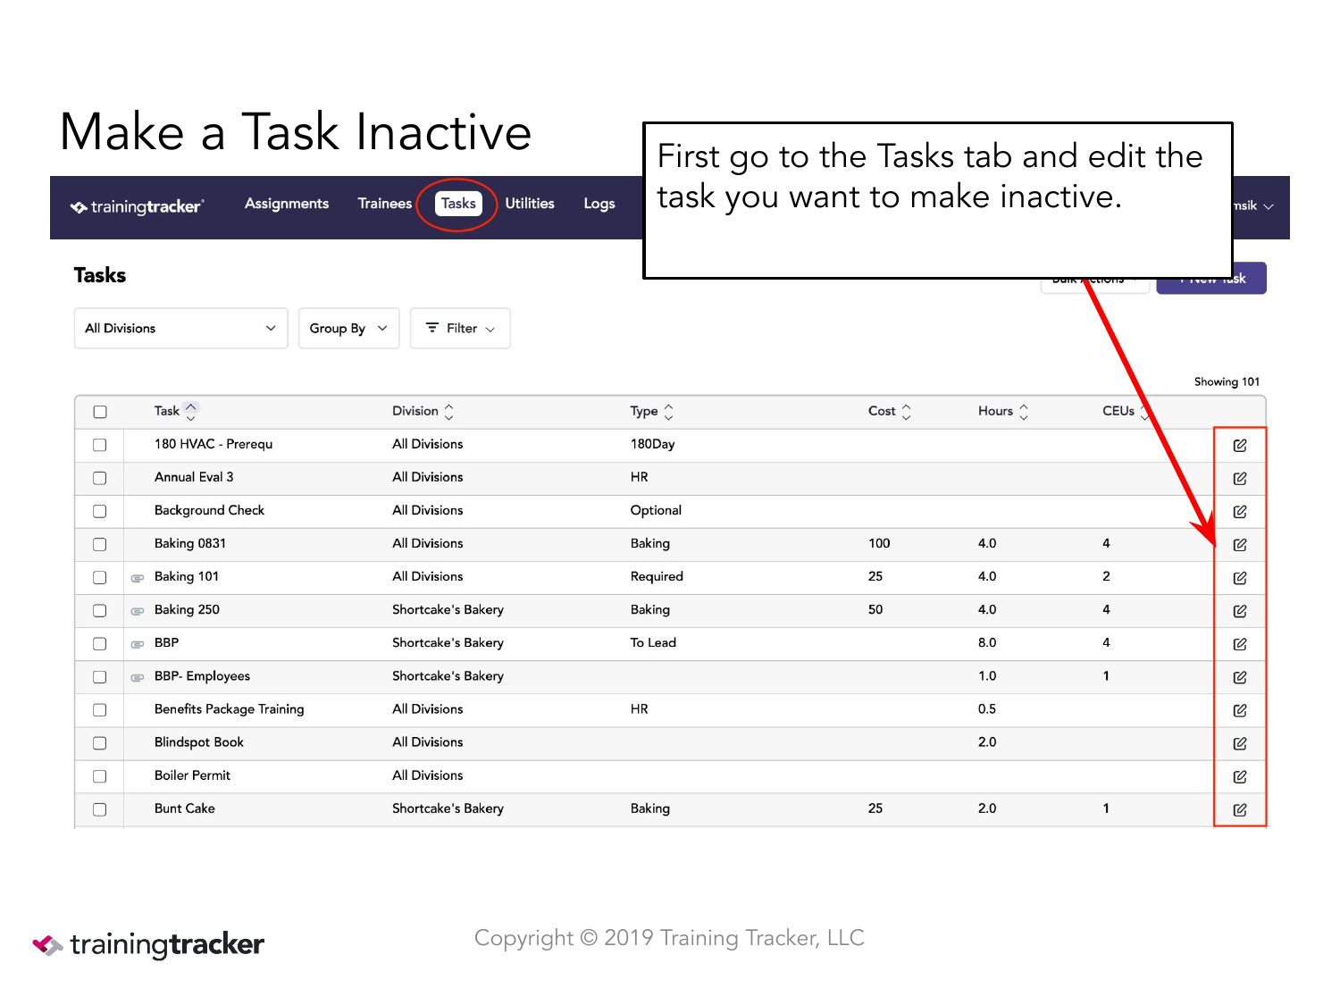Check the Boiler Permit row
This screenshot has width=1340, height=1005.
100,776
